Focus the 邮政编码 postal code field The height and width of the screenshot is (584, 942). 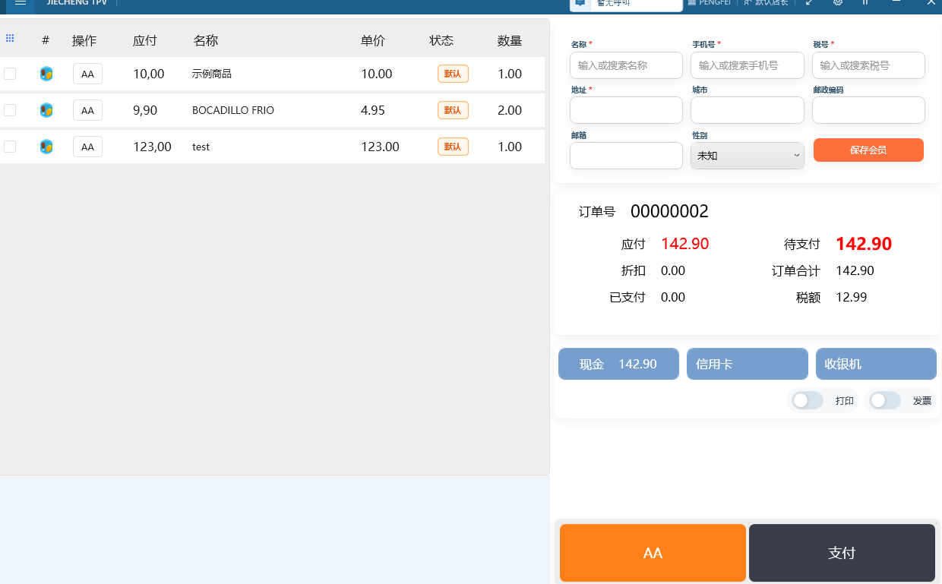[868, 110]
